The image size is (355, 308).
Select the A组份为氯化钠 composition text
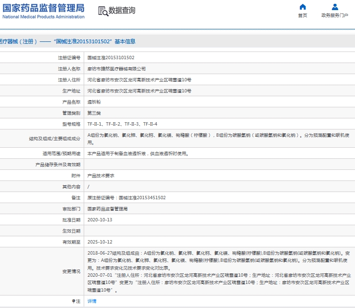[x=218, y=139]
